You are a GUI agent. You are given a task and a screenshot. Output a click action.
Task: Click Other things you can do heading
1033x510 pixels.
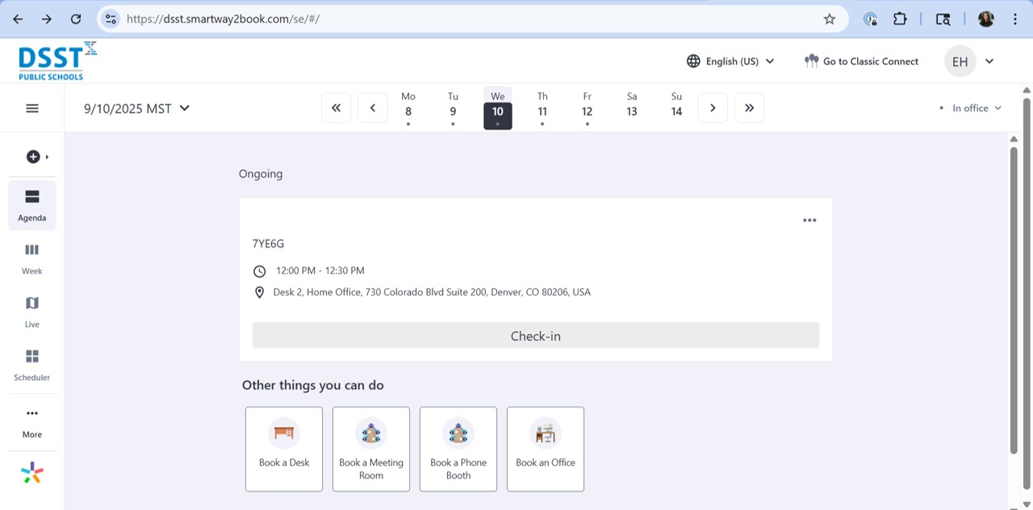coord(313,386)
